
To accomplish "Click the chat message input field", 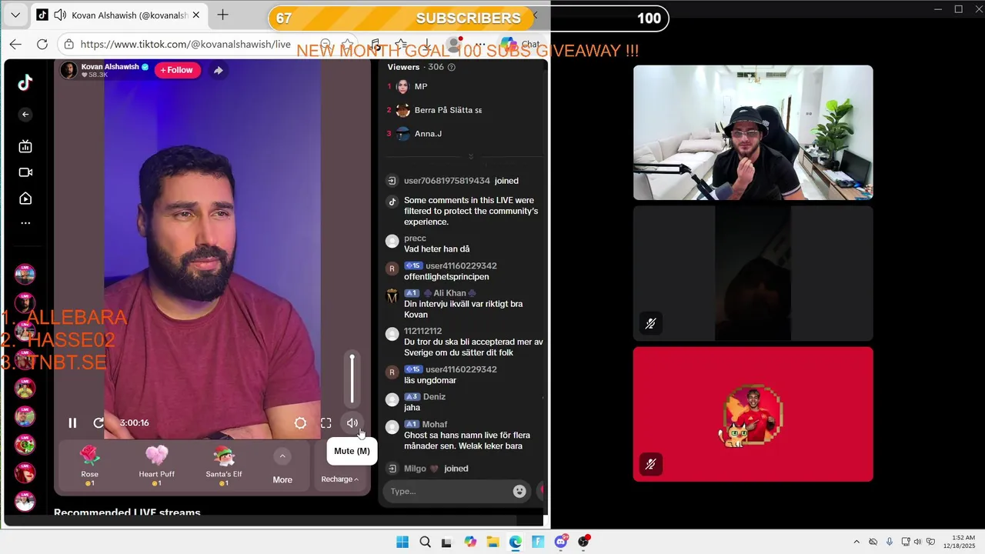I will [448, 491].
